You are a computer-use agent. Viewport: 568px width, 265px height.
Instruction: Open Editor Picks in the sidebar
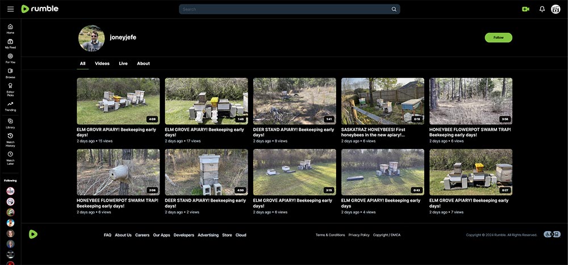pyautogui.click(x=10, y=89)
